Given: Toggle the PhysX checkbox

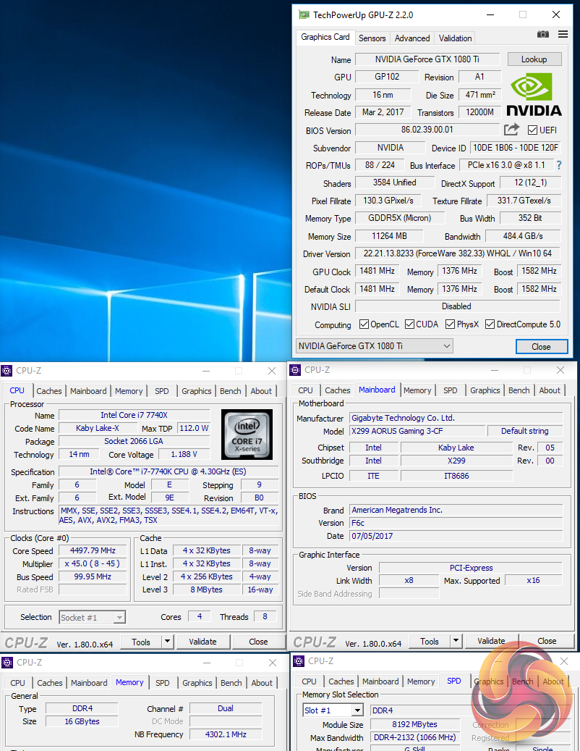Looking at the screenshot, I should point(451,324).
